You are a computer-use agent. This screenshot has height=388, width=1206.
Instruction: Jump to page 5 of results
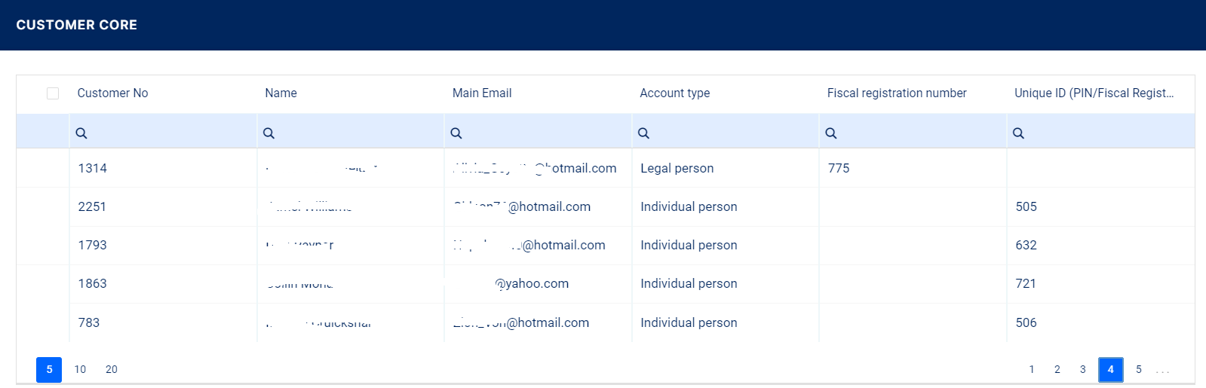[1139, 369]
